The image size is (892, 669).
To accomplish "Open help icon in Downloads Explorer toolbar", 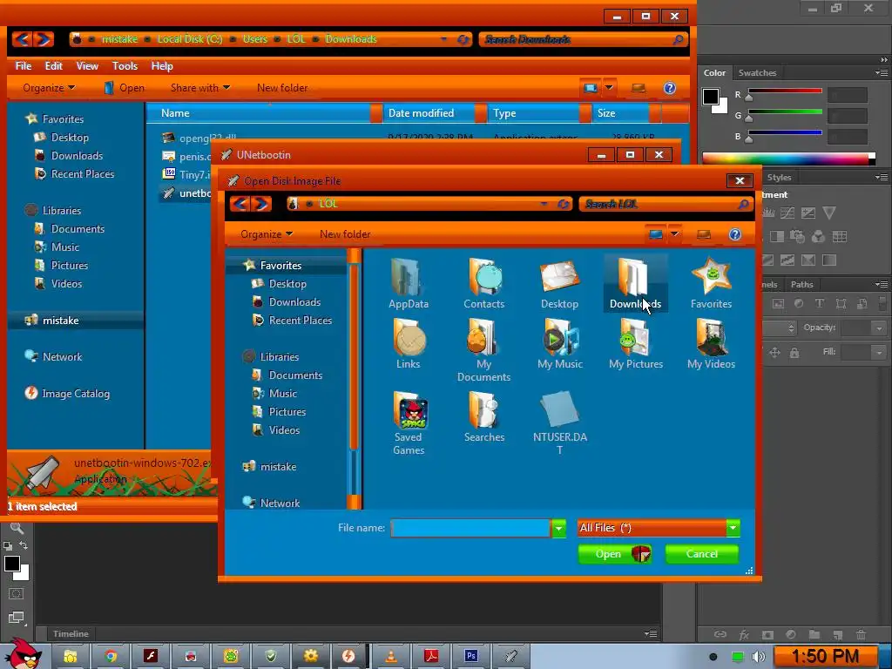I will click(670, 88).
